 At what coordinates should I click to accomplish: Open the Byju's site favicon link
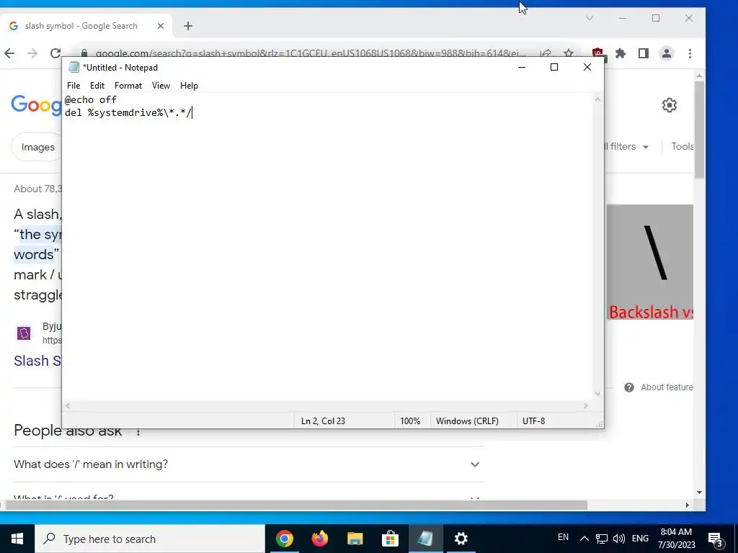point(24,333)
